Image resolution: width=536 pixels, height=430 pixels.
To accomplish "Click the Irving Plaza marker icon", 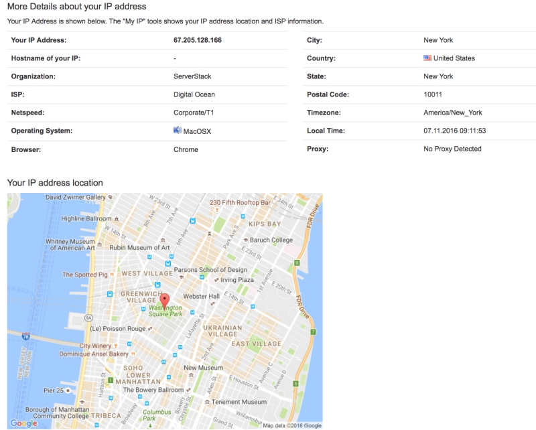I will (216, 280).
